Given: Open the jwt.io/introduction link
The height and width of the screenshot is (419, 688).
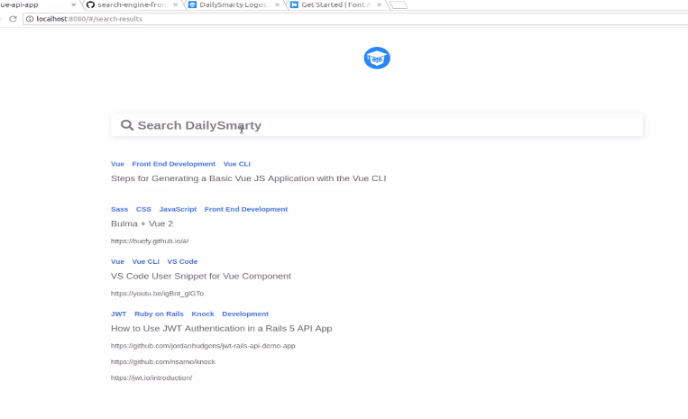Looking at the screenshot, I should pyautogui.click(x=151, y=378).
